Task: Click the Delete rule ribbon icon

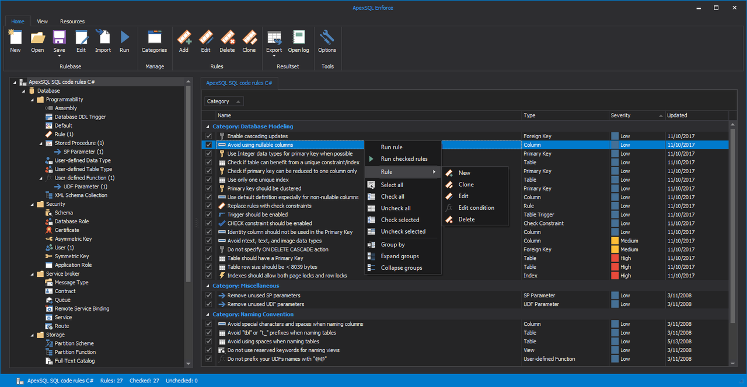Action: (x=228, y=38)
